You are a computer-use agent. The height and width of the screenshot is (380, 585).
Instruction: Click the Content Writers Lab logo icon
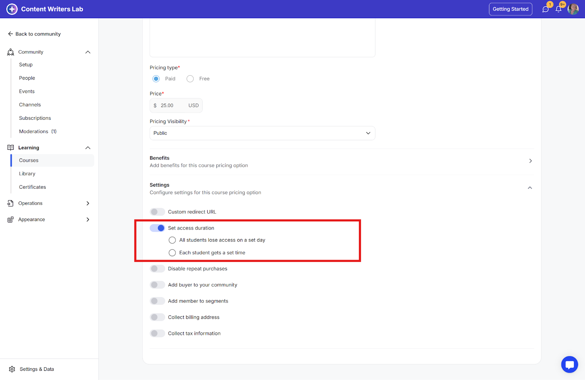[12, 9]
